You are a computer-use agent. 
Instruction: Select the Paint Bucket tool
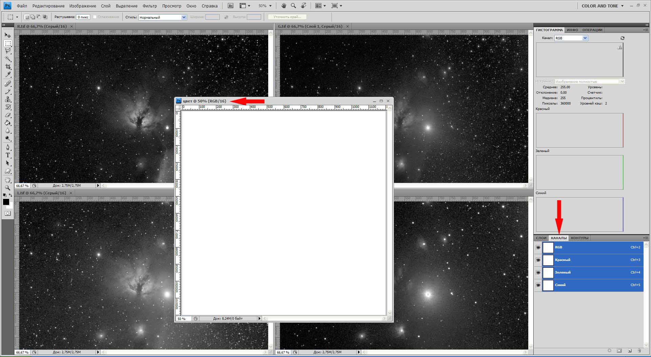coord(7,123)
